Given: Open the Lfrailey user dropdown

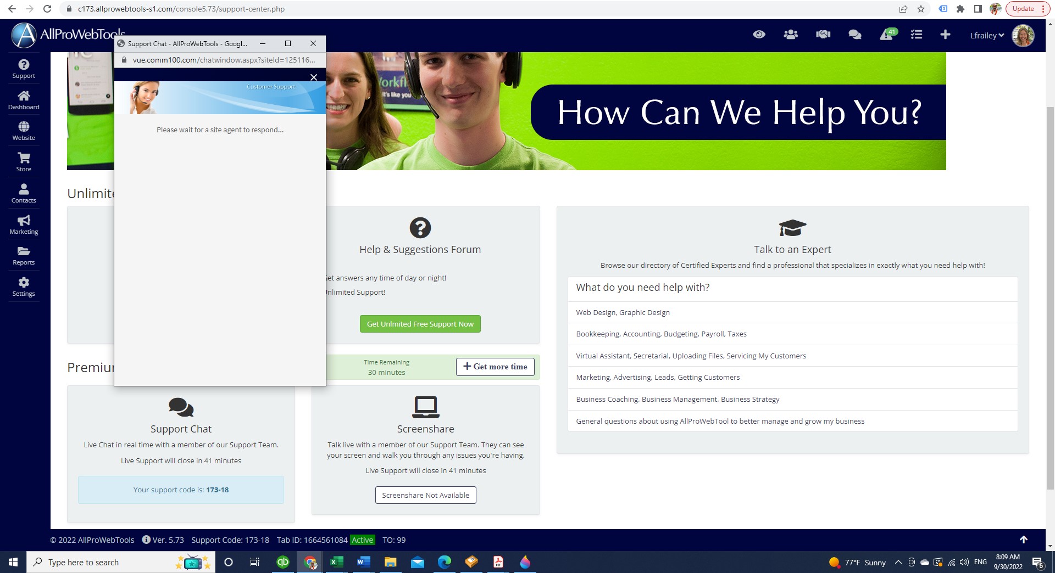Looking at the screenshot, I should click(987, 36).
